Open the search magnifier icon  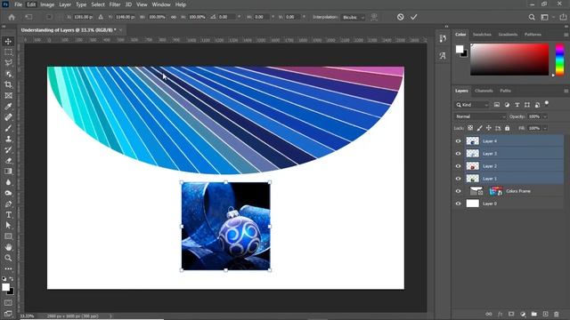pos(532,17)
